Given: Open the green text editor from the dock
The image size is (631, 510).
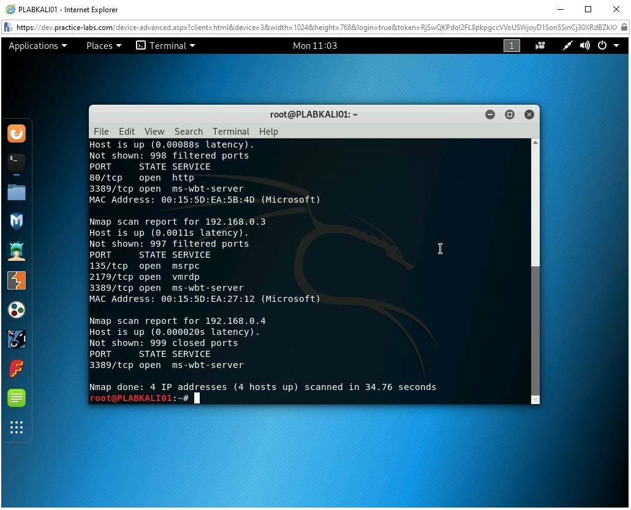Looking at the screenshot, I should click(17, 397).
